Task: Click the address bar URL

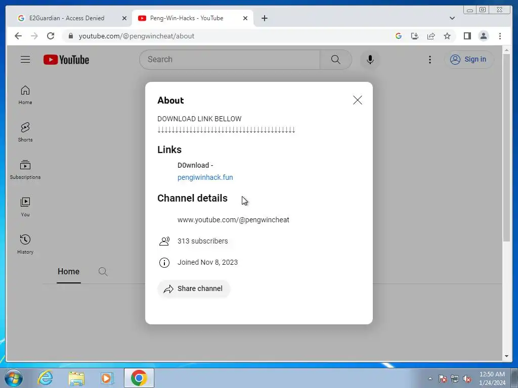Action: pos(137,36)
